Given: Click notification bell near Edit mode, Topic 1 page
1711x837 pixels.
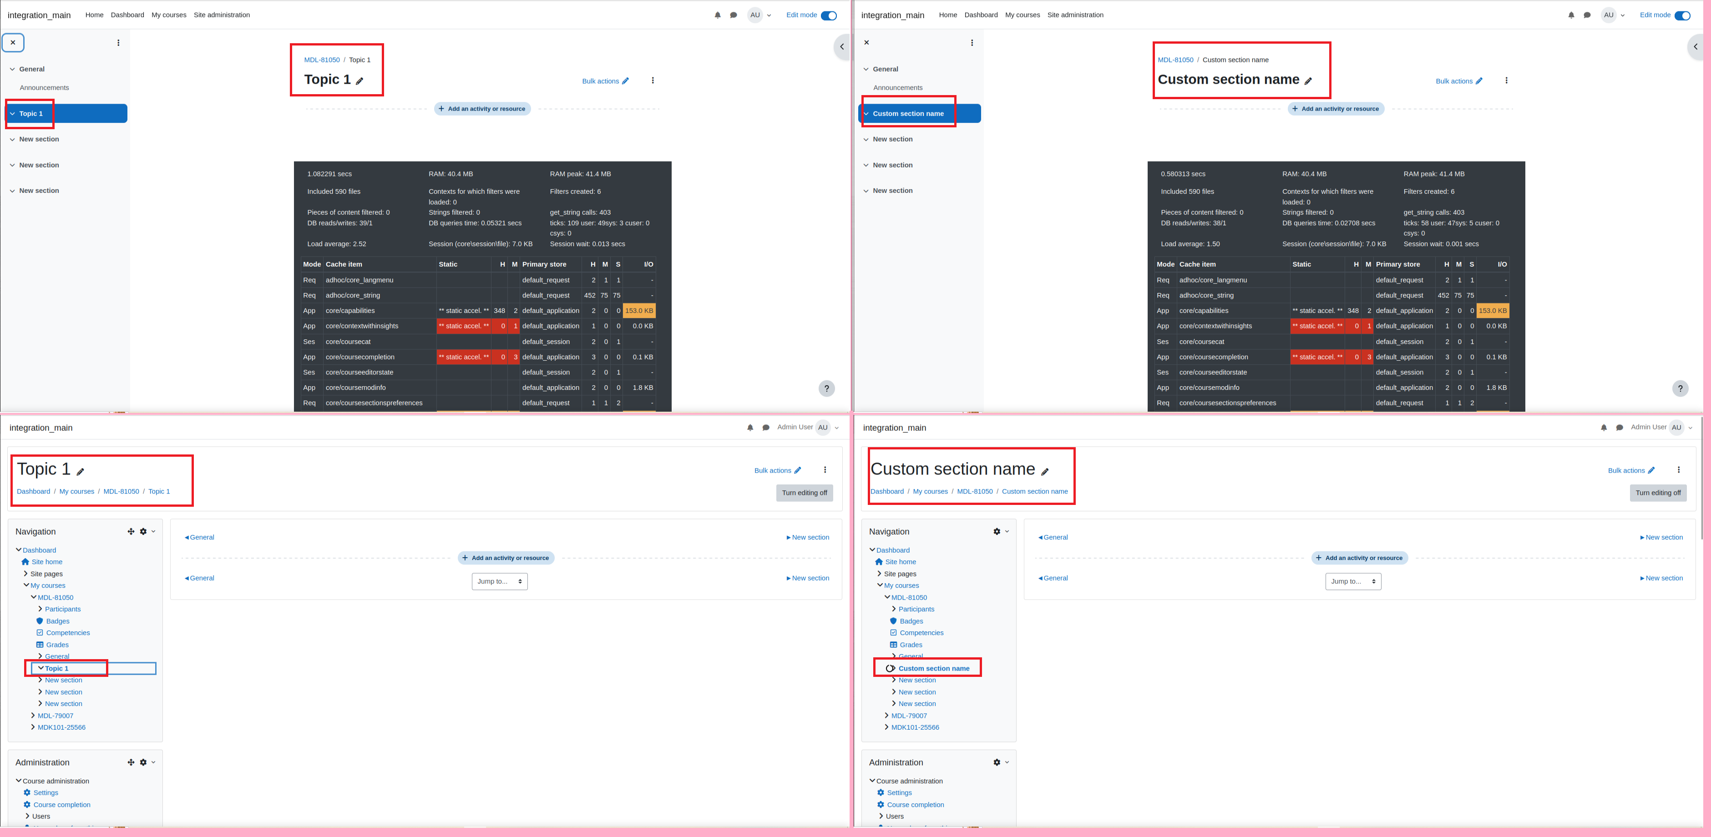Looking at the screenshot, I should 717,15.
